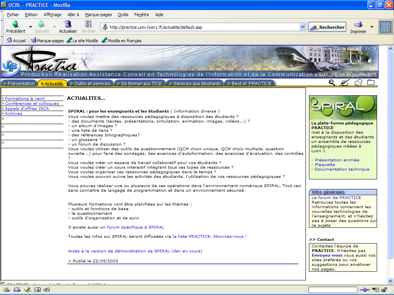Open Mozilla en français bookmark
Image resolution: width=394 pixels, height=295 pixels.
click(x=121, y=40)
